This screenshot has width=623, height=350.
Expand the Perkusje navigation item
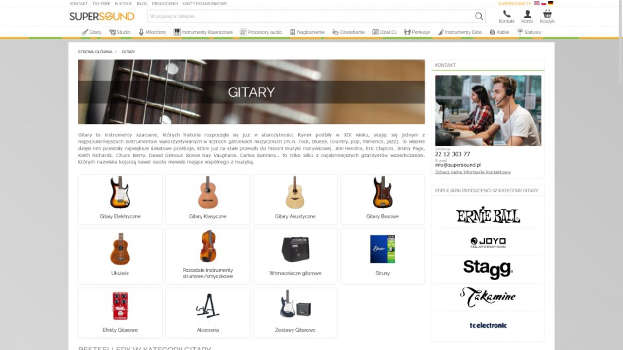point(417,32)
